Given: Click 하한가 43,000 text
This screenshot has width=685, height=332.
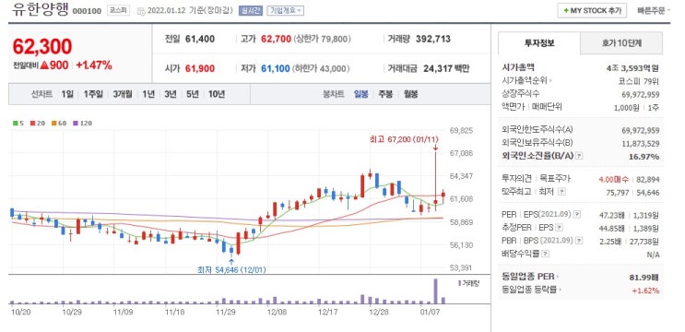Looking at the screenshot, I should 321,68.
